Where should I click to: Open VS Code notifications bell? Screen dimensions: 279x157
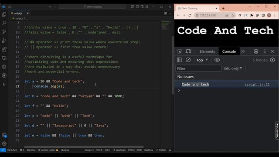point(170,150)
